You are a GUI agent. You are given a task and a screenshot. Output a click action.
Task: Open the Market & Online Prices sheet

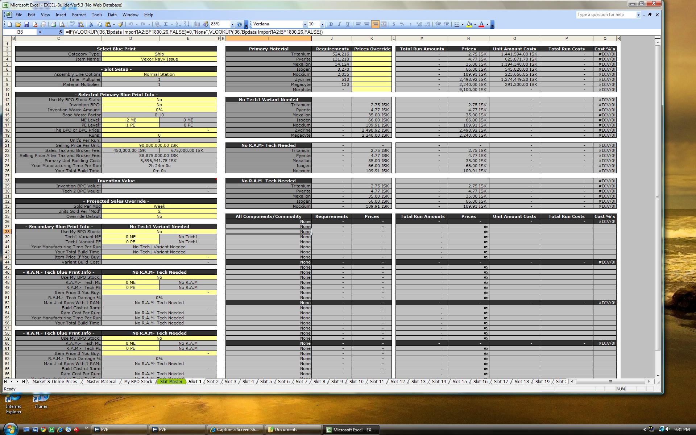point(54,381)
